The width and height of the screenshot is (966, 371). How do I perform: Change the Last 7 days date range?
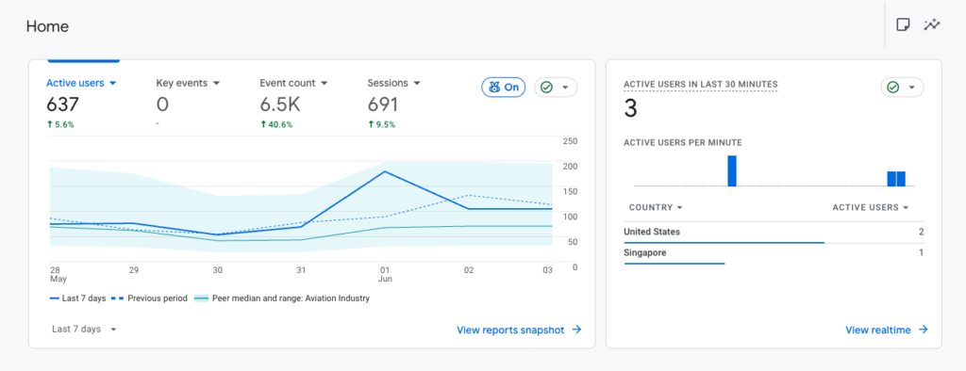(x=84, y=330)
